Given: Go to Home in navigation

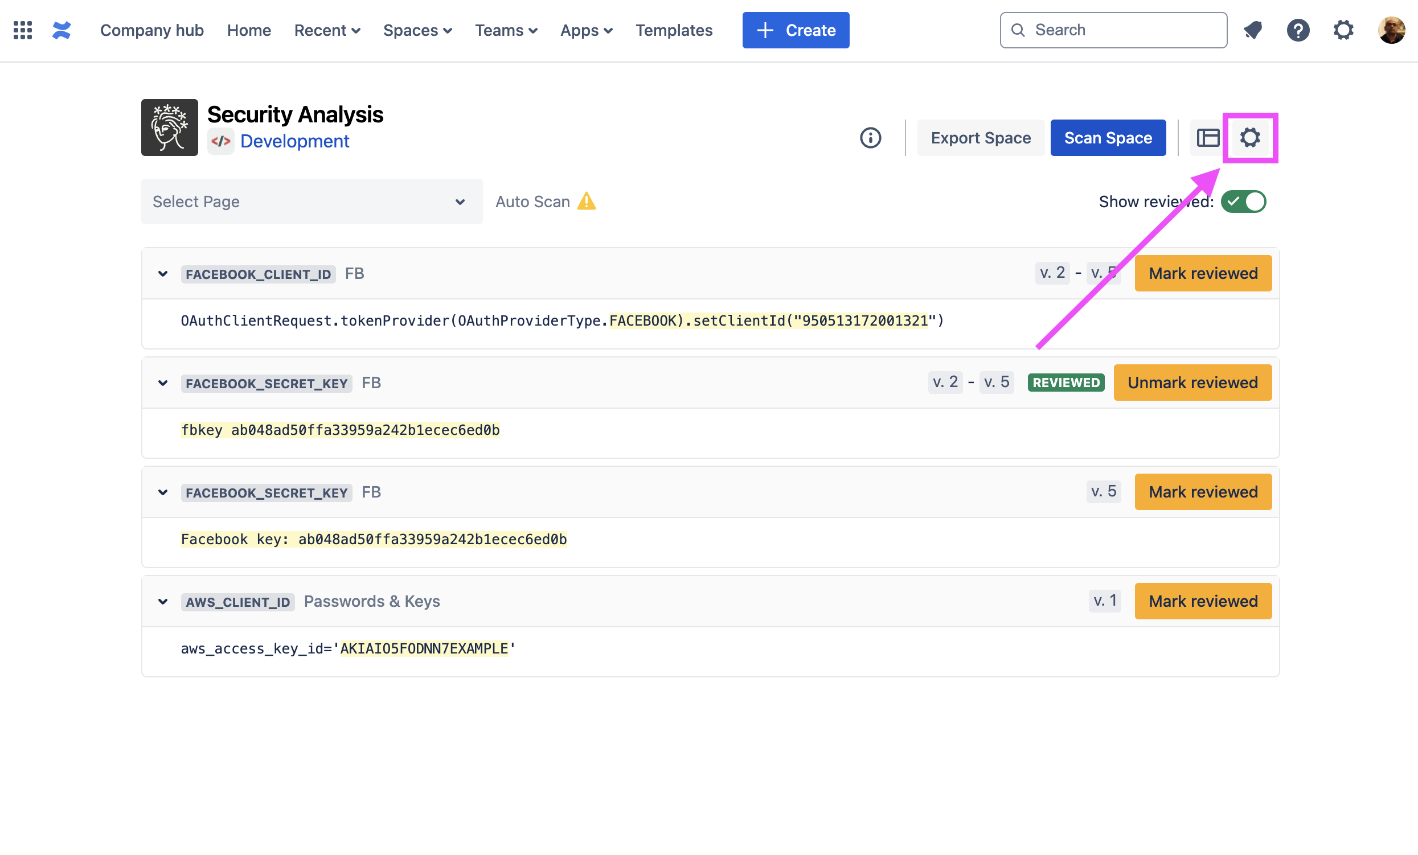Looking at the screenshot, I should tap(249, 30).
